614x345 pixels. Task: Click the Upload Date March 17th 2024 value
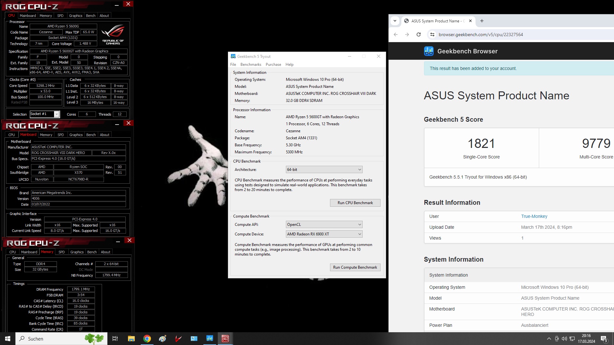tap(547, 227)
